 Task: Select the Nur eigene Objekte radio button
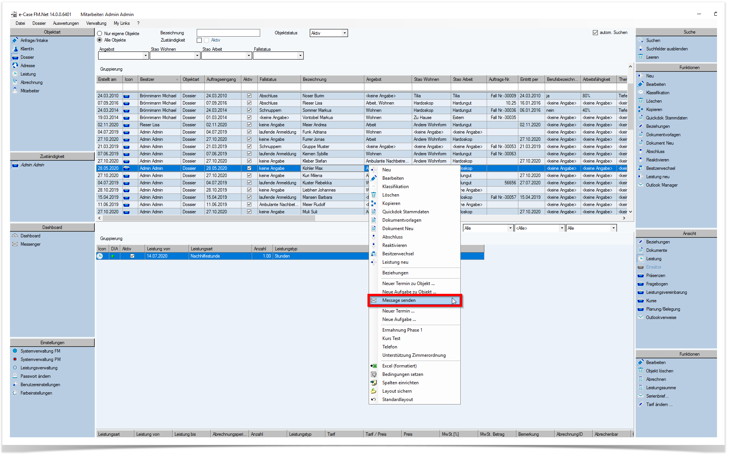[100, 34]
